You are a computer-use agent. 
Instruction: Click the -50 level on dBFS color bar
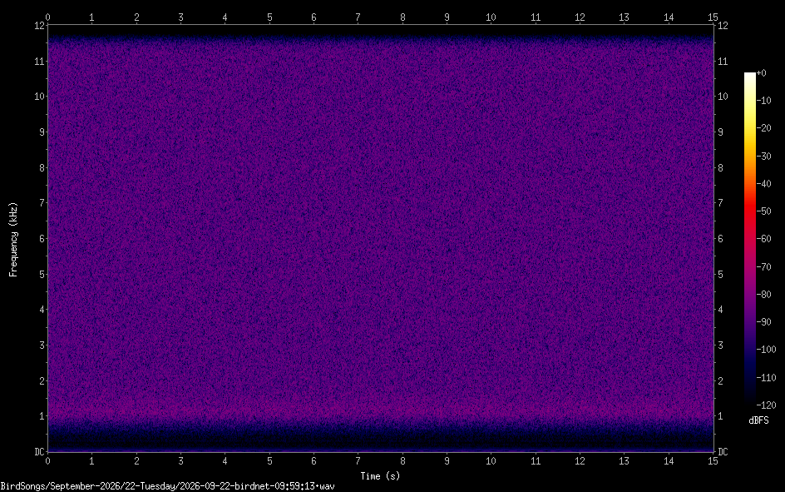[763, 211]
